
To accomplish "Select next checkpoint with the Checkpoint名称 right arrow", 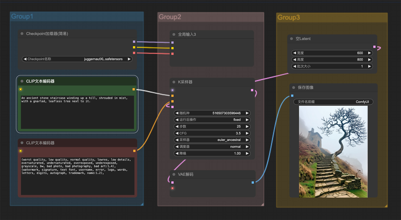I will tap(129, 59).
